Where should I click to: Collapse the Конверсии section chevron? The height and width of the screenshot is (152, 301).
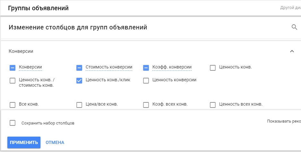(x=292, y=51)
